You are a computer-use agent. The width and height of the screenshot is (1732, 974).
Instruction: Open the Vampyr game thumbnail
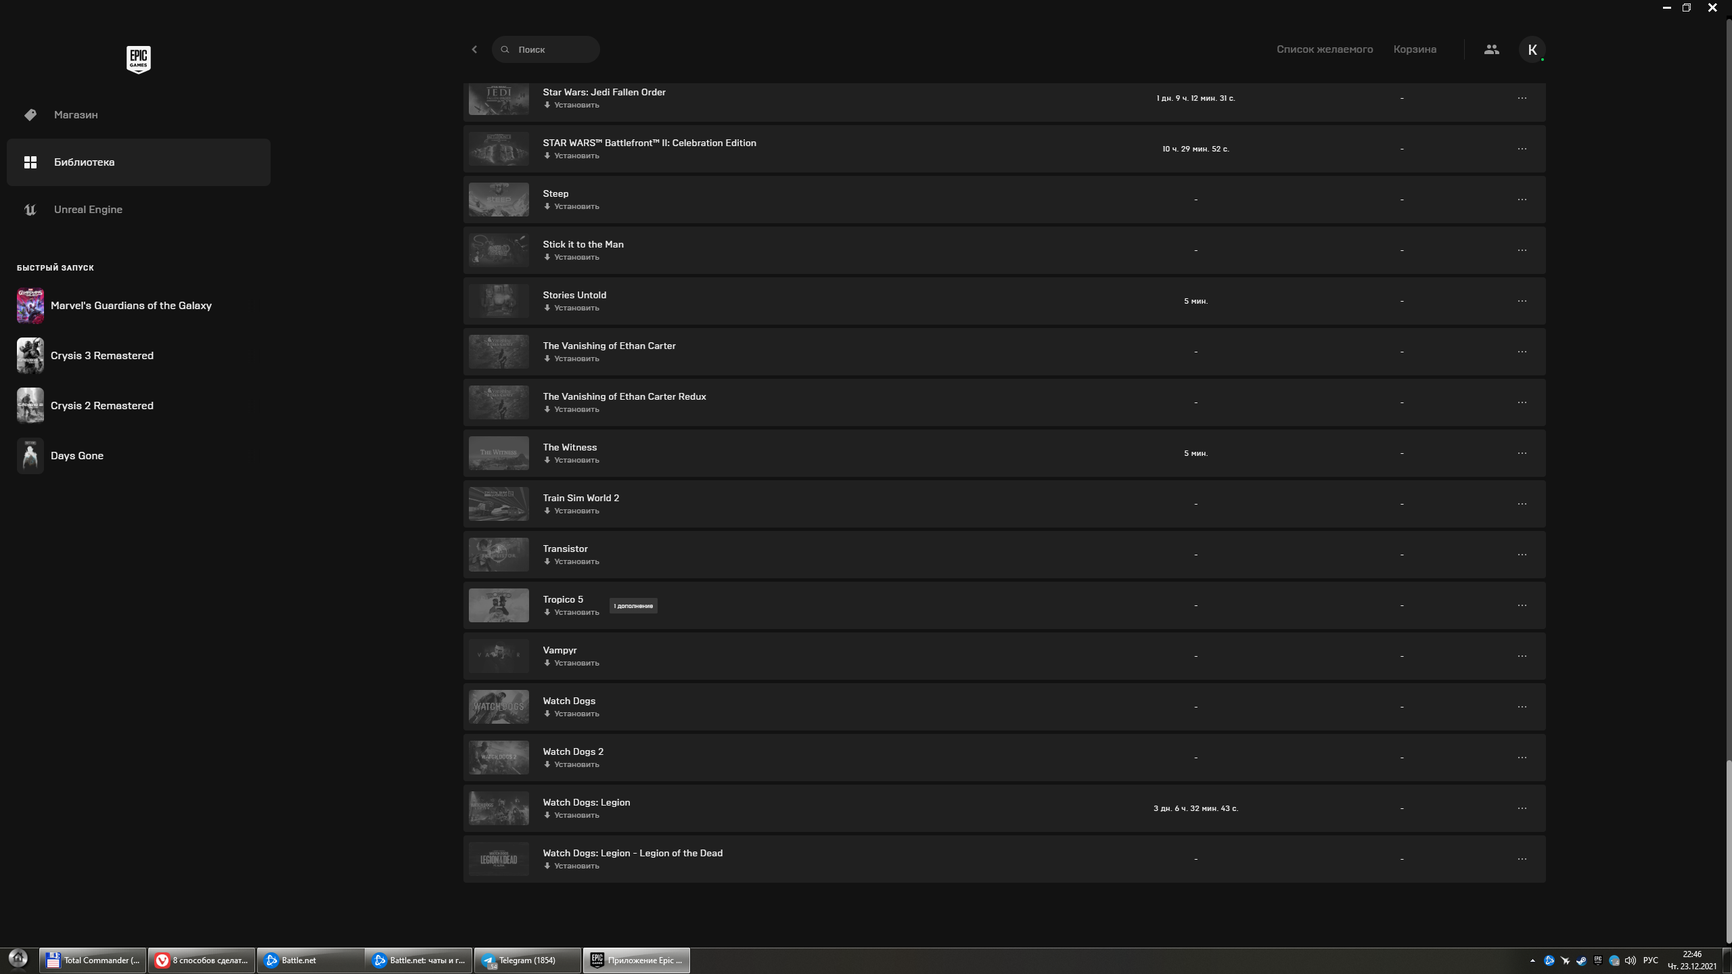click(499, 656)
